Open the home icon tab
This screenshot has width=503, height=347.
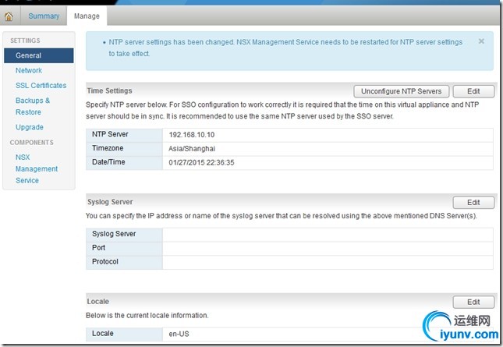(x=9, y=16)
